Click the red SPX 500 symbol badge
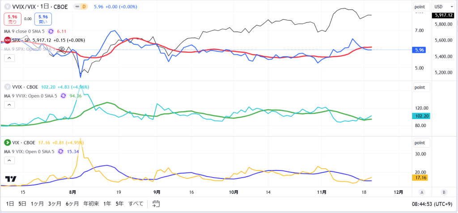Screen dimensions: 458x213 tap(7, 40)
